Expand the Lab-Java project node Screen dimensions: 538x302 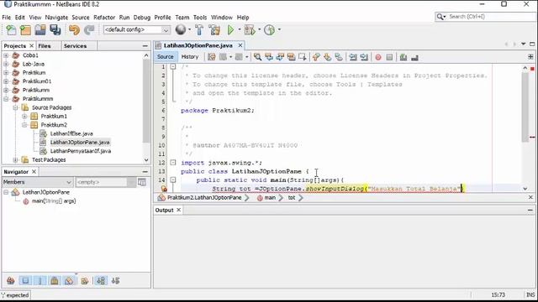(6, 64)
